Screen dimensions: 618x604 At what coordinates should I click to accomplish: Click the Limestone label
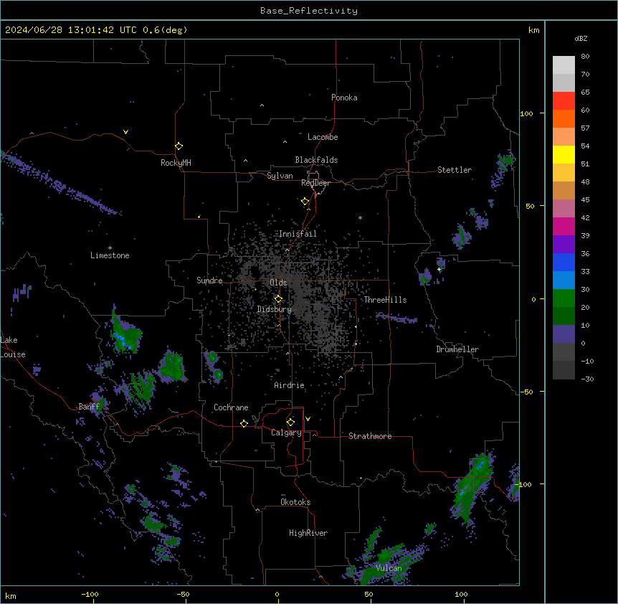point(110,255)
